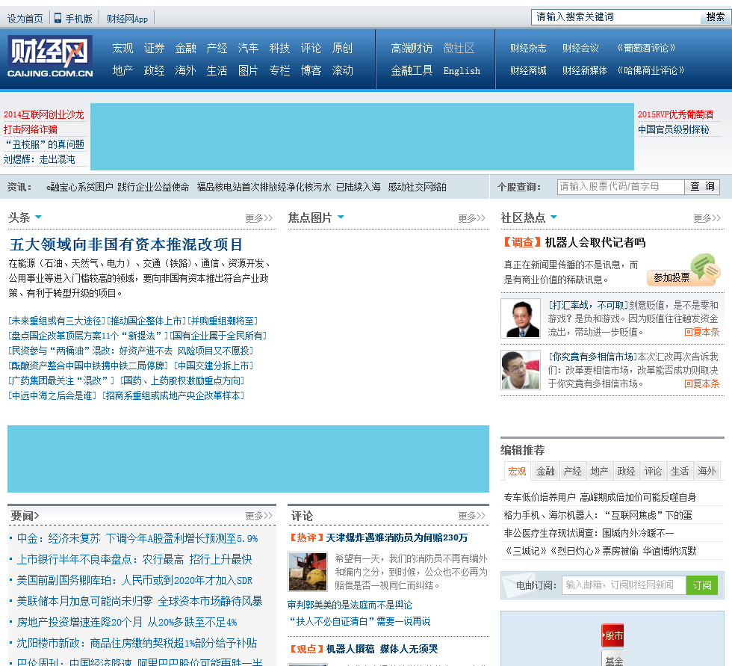Focus the email subscription input field
Screen dimensions: 732x666
[x=624, y=585]
